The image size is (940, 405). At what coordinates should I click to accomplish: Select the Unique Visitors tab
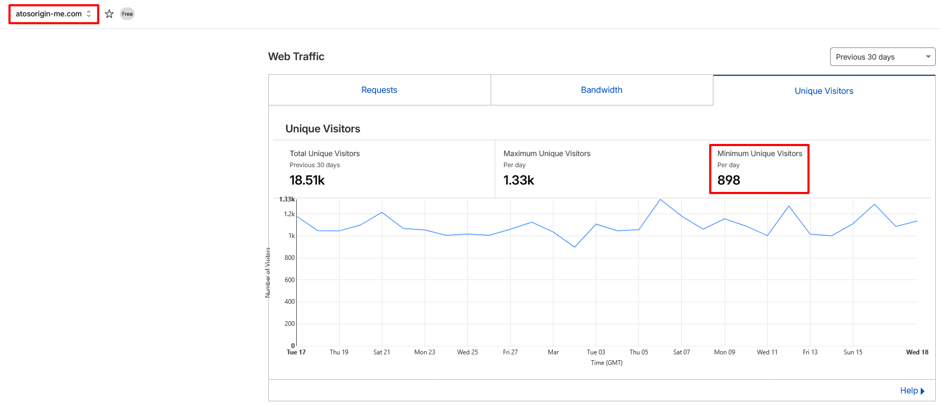(824, 91)
